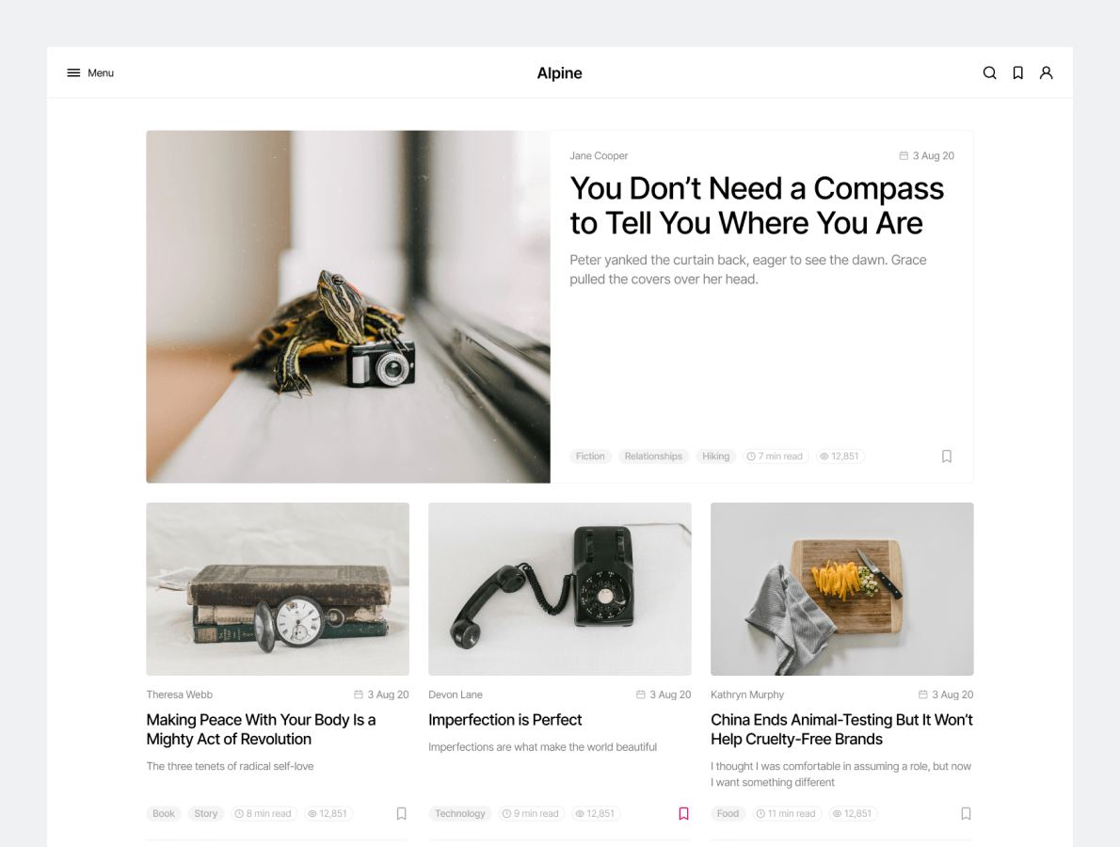This screenshot has height=847, width=1120.
Task: Remove bookmark from Imperfection is Perfect
Action: point(683,813)
